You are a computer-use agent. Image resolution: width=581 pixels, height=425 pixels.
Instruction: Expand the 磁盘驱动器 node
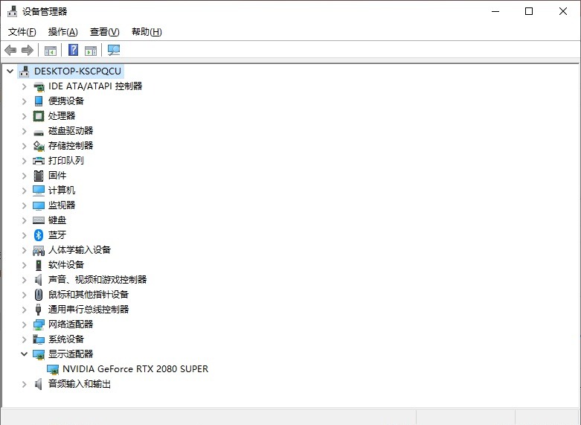point(25,131)
